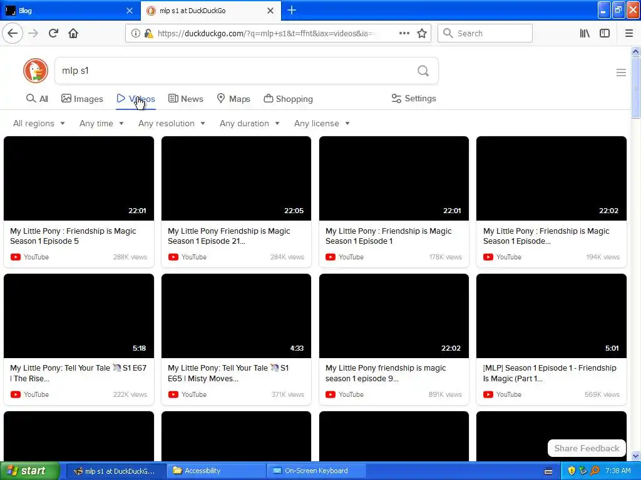Screen dimensions: 641x480
Task: Reload the current page
Action: click(x=53, y=33)
